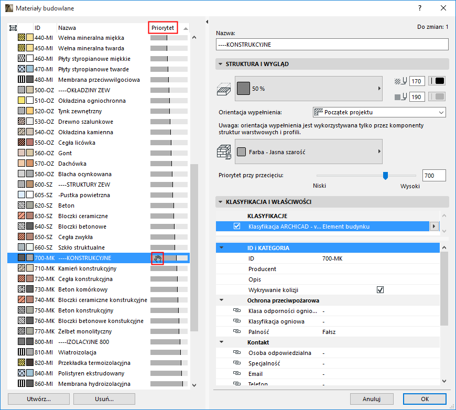Click the fill pattern icon of 630-SZ Bloczki ceramiczne
This screenshot has height=410, width=456.
coord(21,215)
